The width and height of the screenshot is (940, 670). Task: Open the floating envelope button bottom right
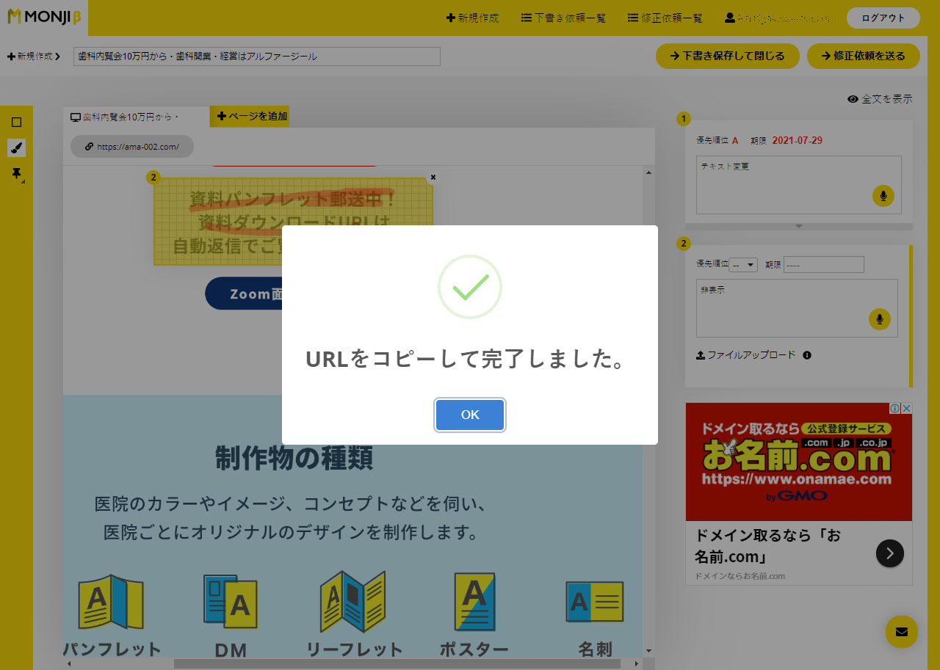click(x=901, y=632)
